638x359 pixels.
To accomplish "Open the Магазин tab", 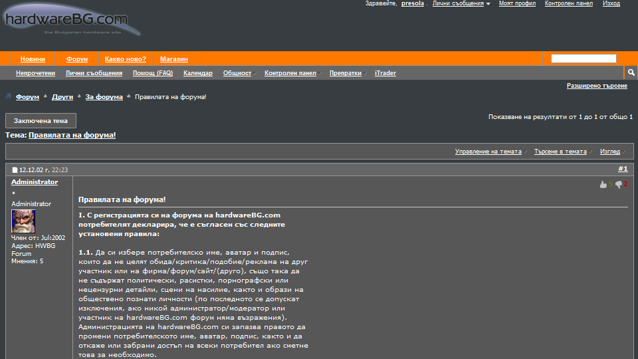I will 173,59.
